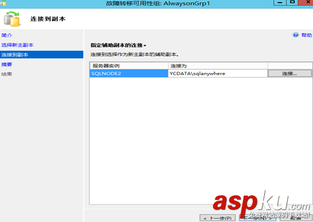Click the 连接... button for SQLNODE2

click(x=289, y=74)
